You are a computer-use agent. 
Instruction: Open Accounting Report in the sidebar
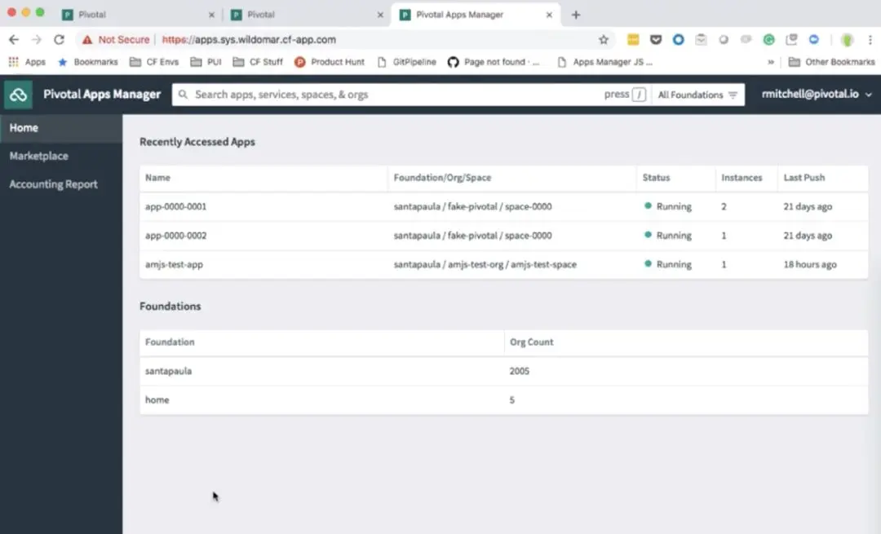click(x=61, y=184)
